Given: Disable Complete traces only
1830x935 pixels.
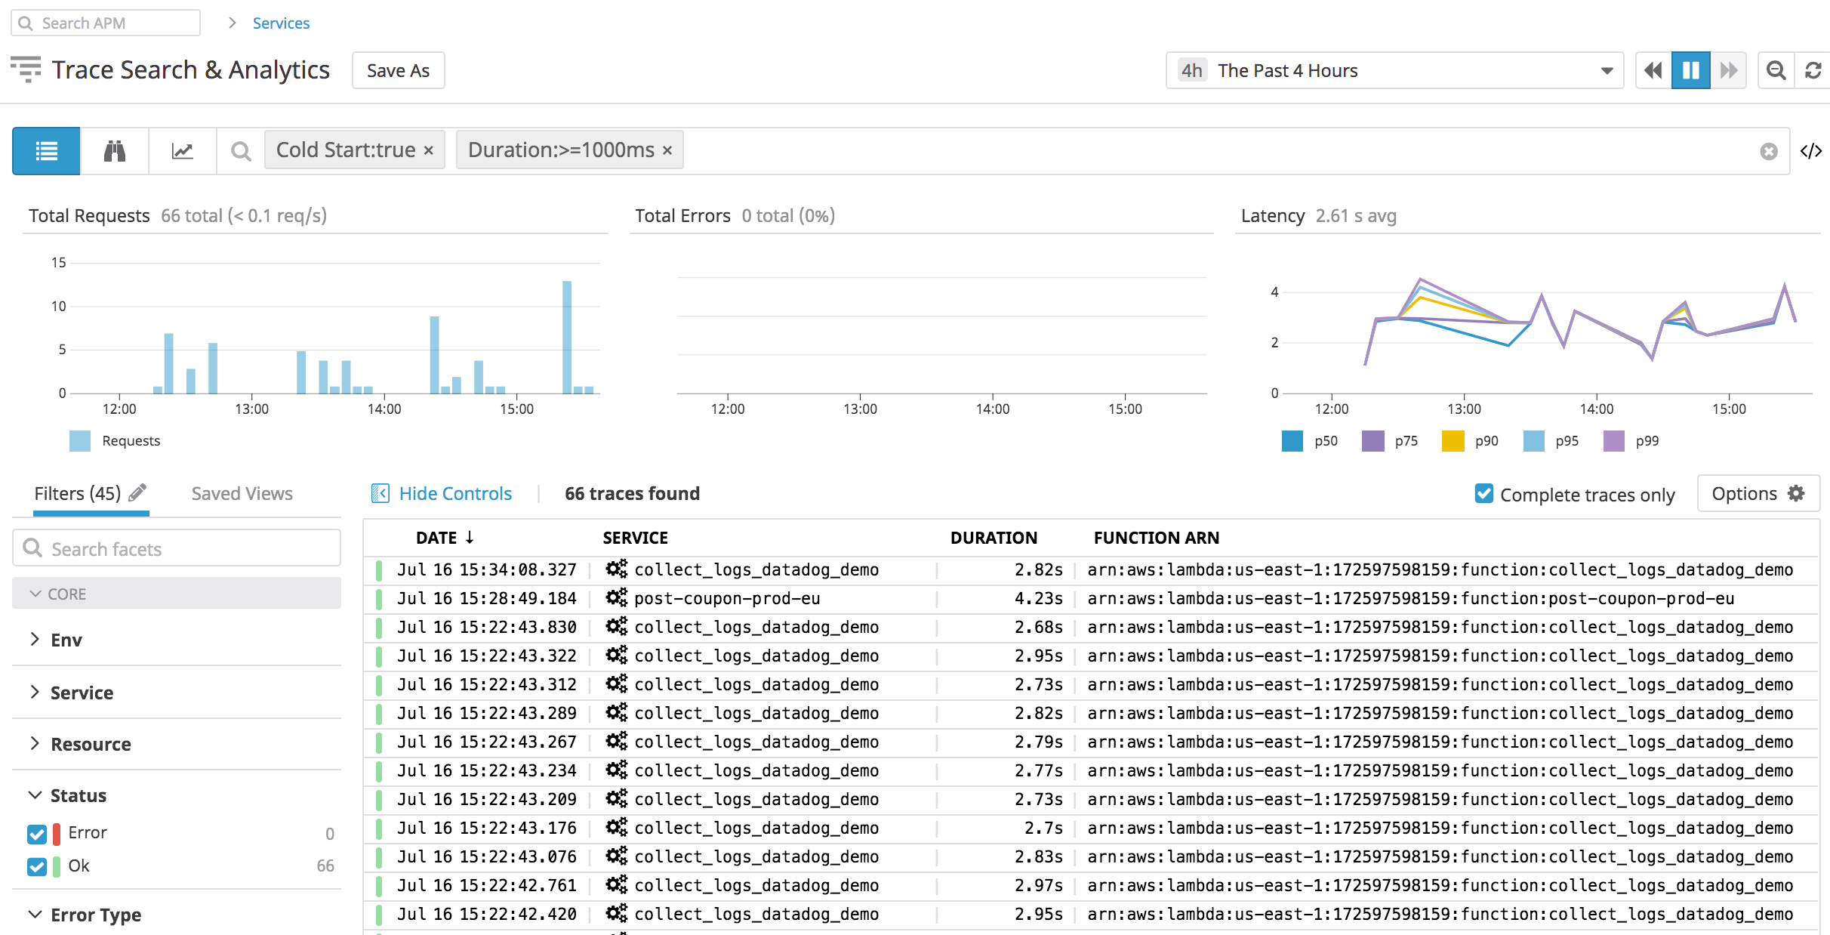Looking at the screenshot, I should (1484, 494).
